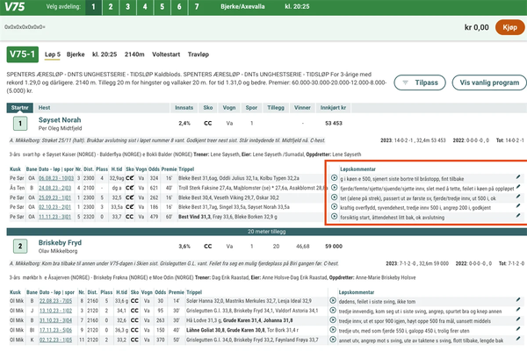
Task: Sort by Tillegg column header
Action: 276,107
